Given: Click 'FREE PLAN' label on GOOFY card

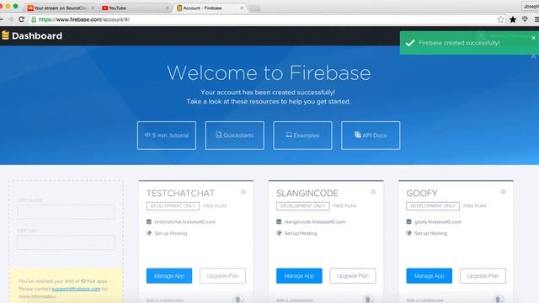Looking at the screenshot, I should point(474,205).
